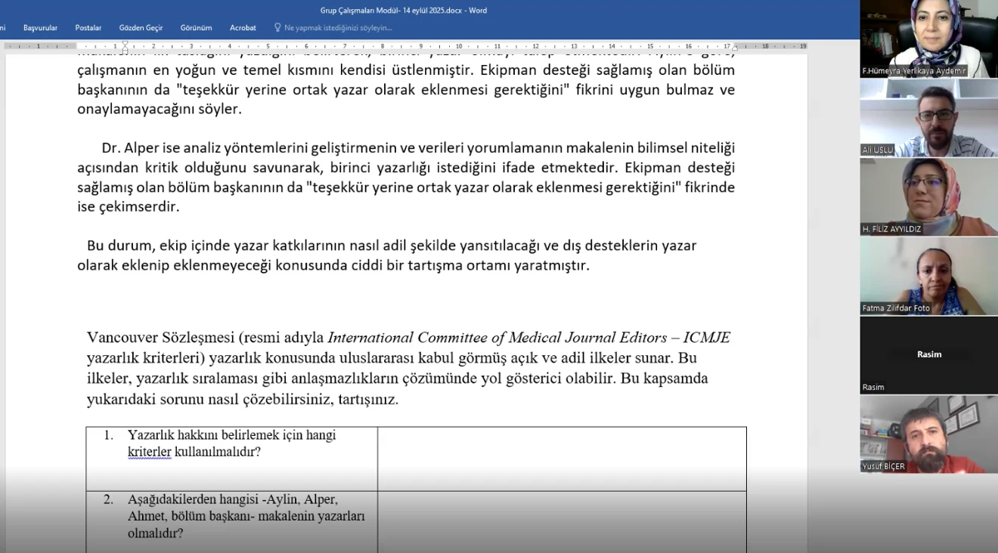Image resolution: width=998 pixels, height=553 pixels.
Task: Open Fatma Zilifdar Foto's video tile
Action: click(928, 276)
